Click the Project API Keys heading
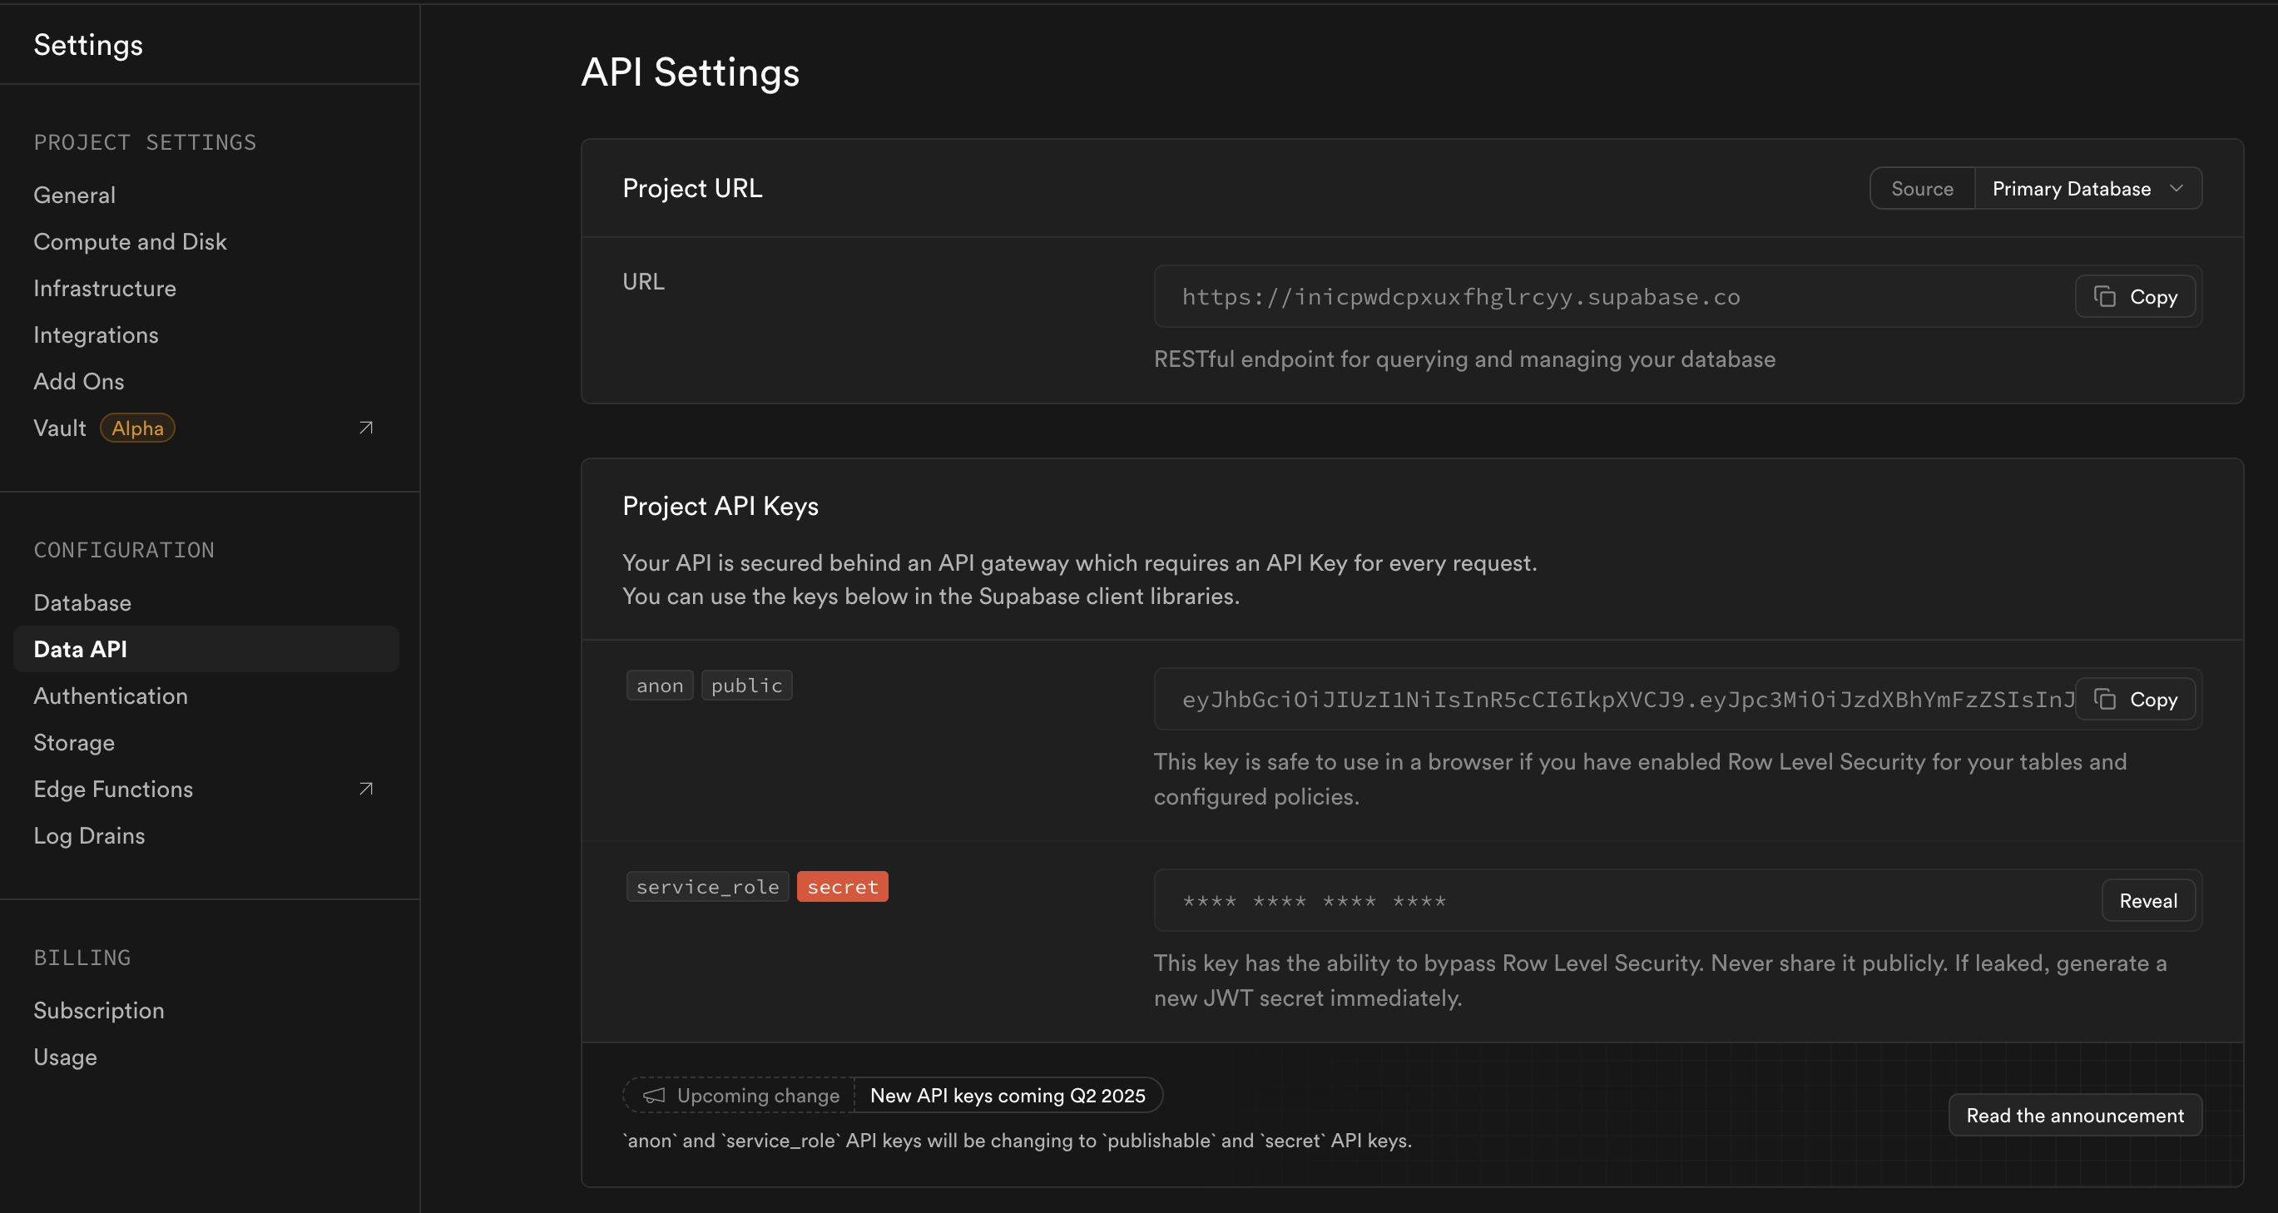 [x=720, y=506]
